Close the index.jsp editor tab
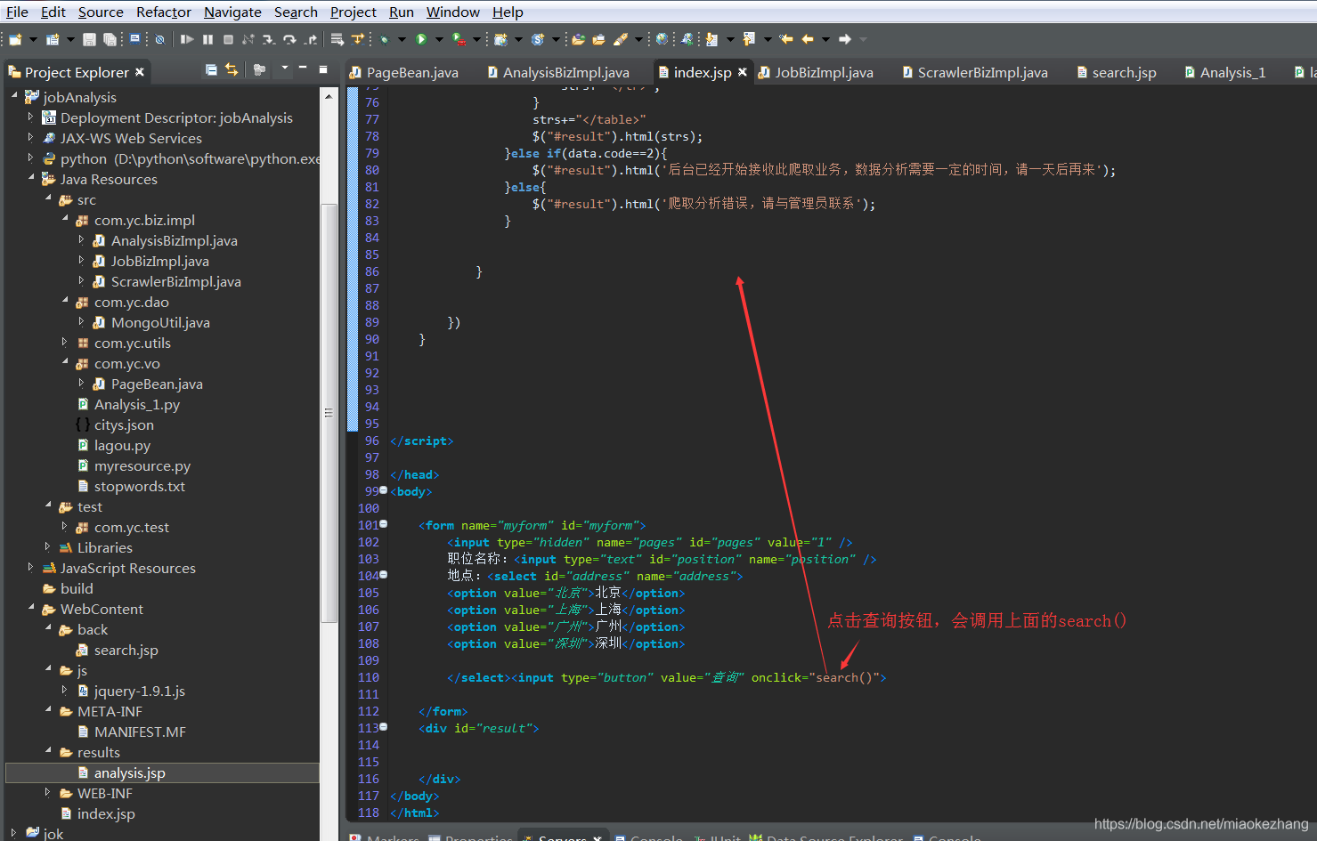Viewport: 1317px width, 841px height. point(743,71)
